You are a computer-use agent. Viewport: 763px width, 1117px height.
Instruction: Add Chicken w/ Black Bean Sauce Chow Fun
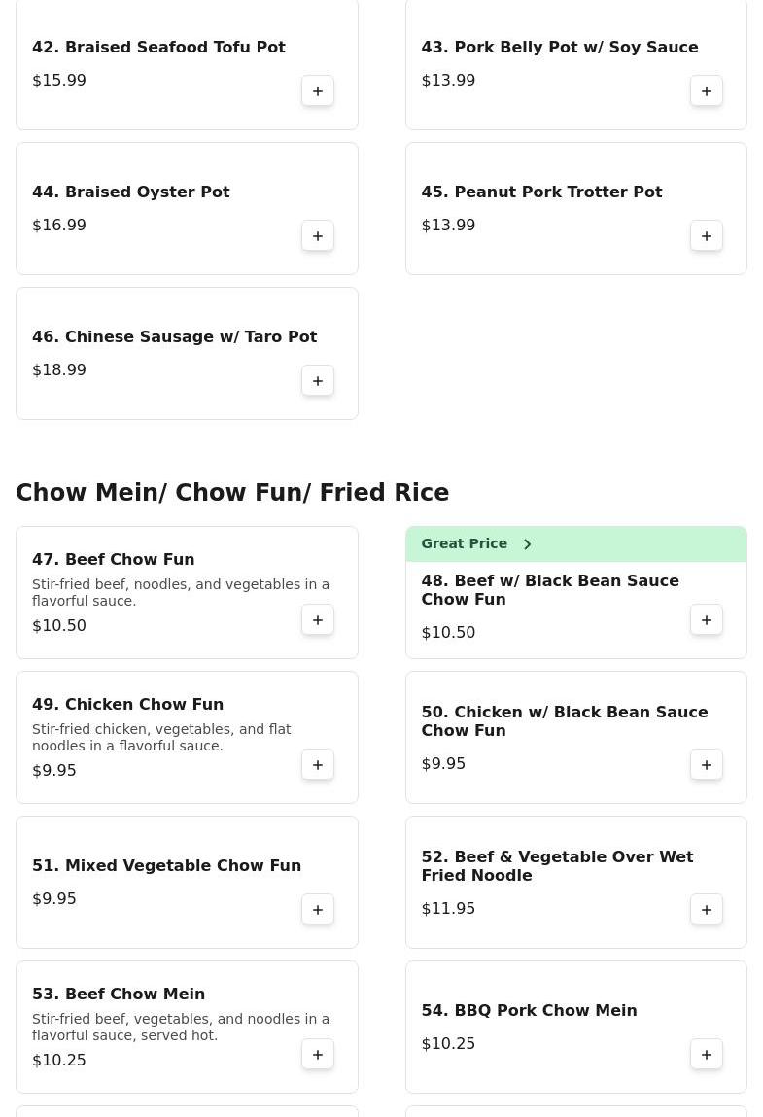[707, 765]
